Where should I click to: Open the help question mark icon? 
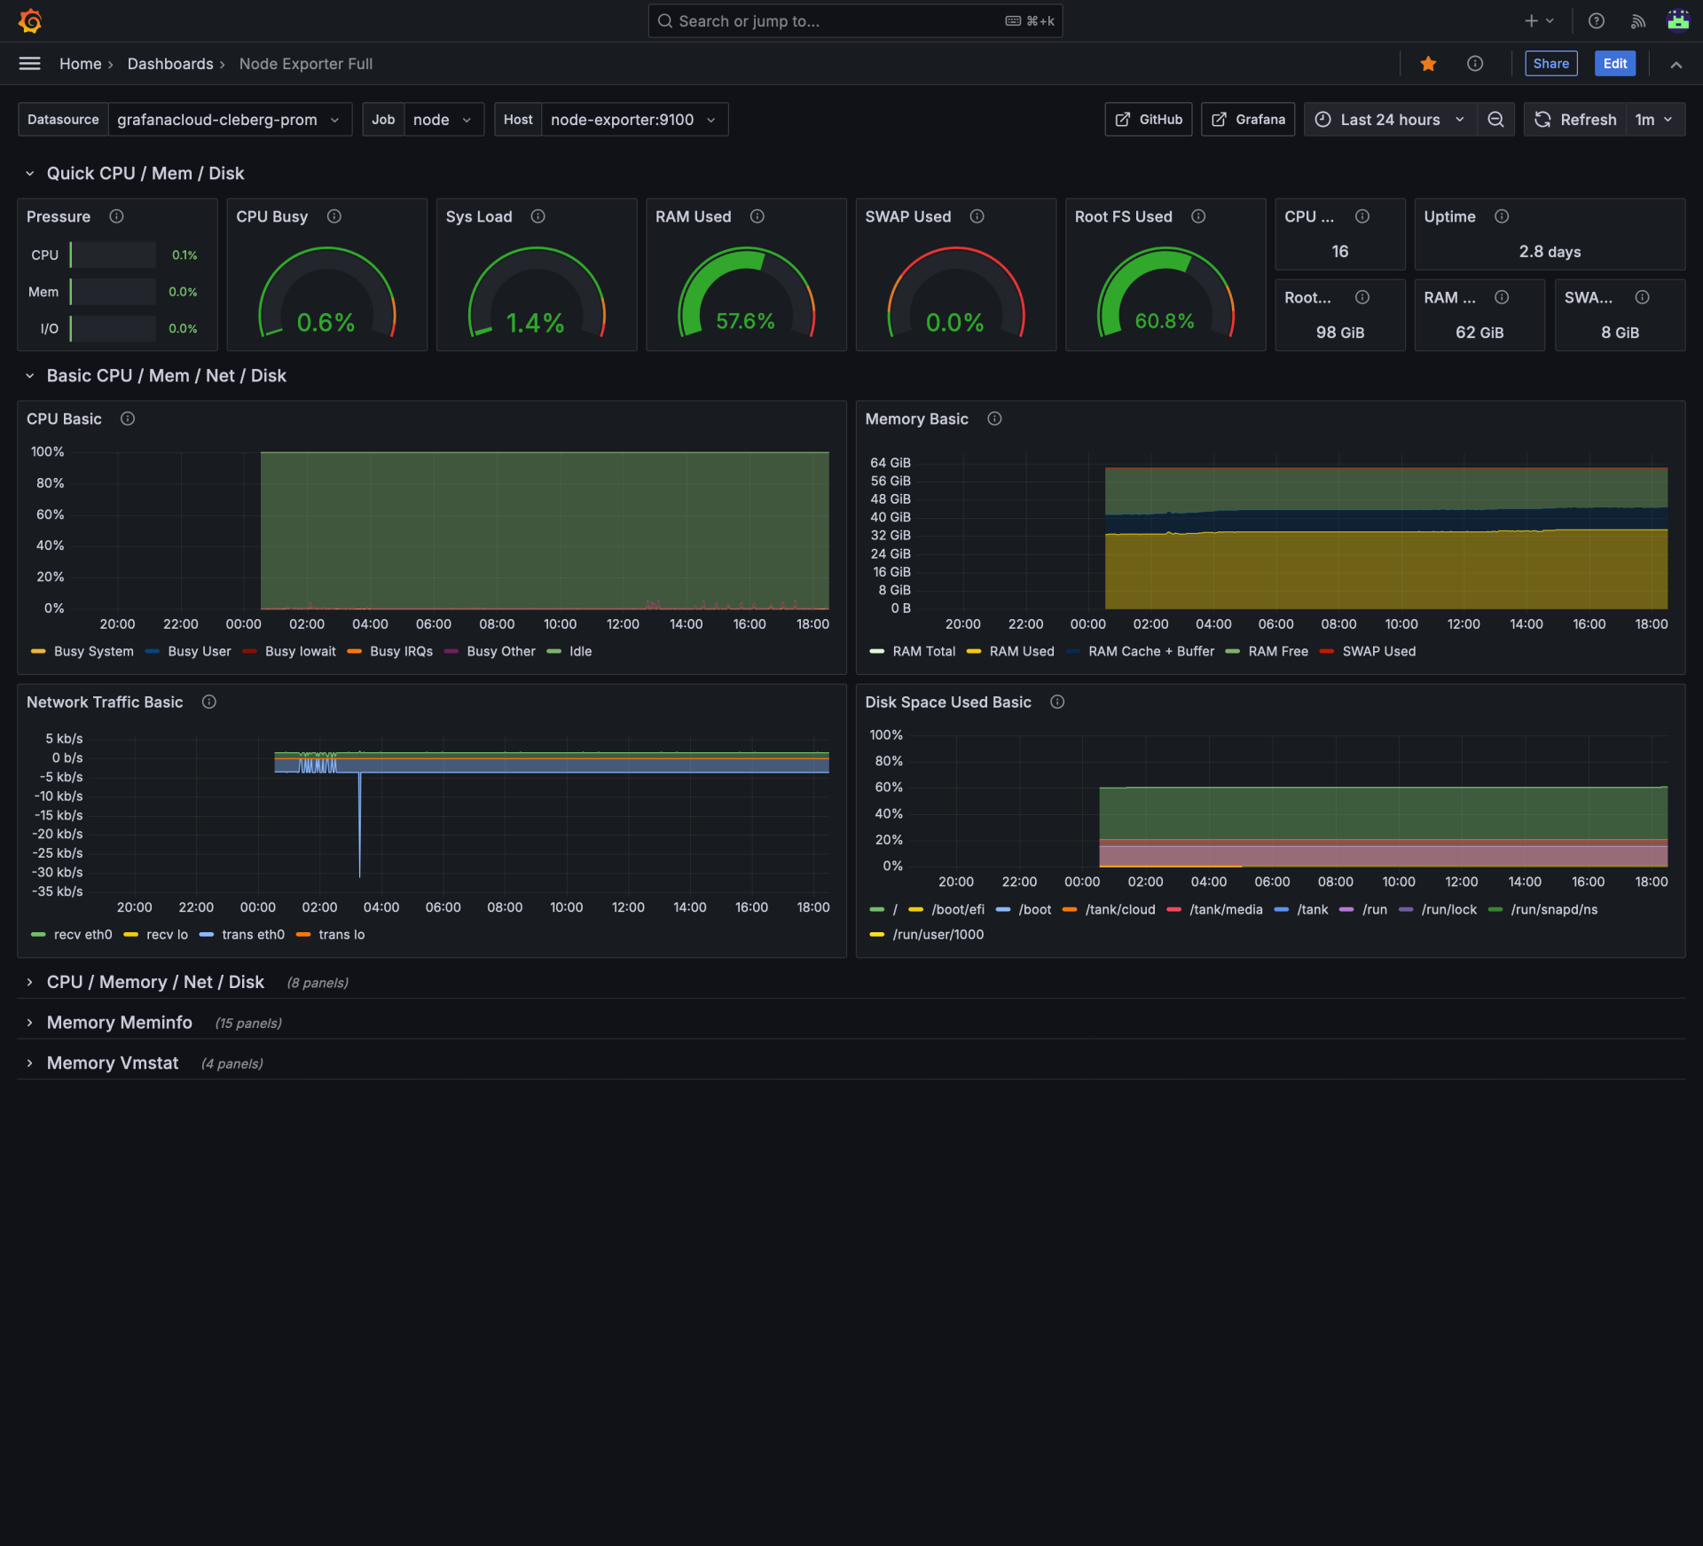pyautogui.click(x=1597, y=20)
